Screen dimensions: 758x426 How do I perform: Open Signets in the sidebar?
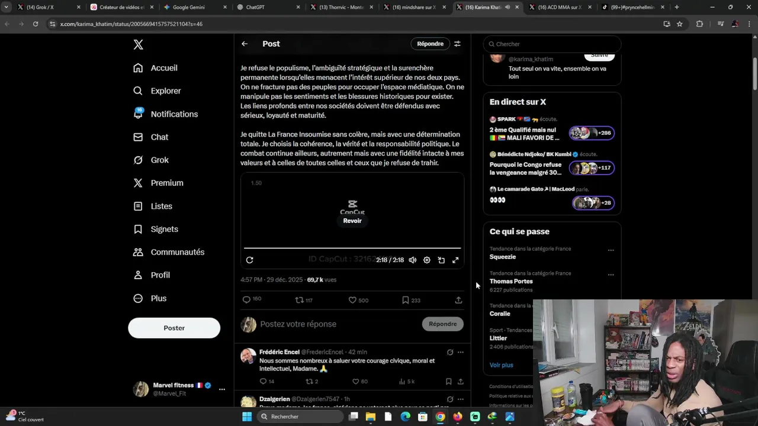coord(156,230)
